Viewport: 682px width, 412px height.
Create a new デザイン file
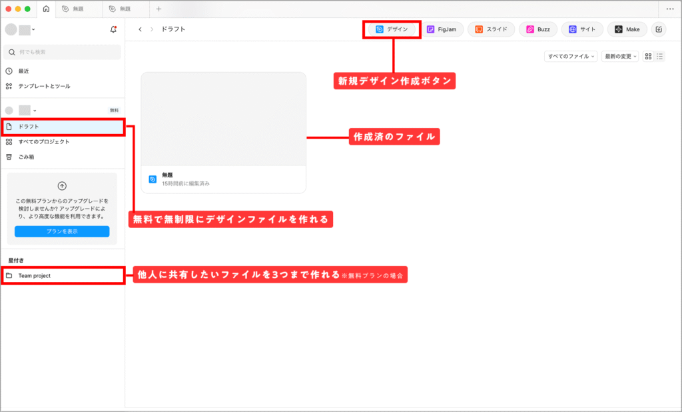tap(392, 29)
